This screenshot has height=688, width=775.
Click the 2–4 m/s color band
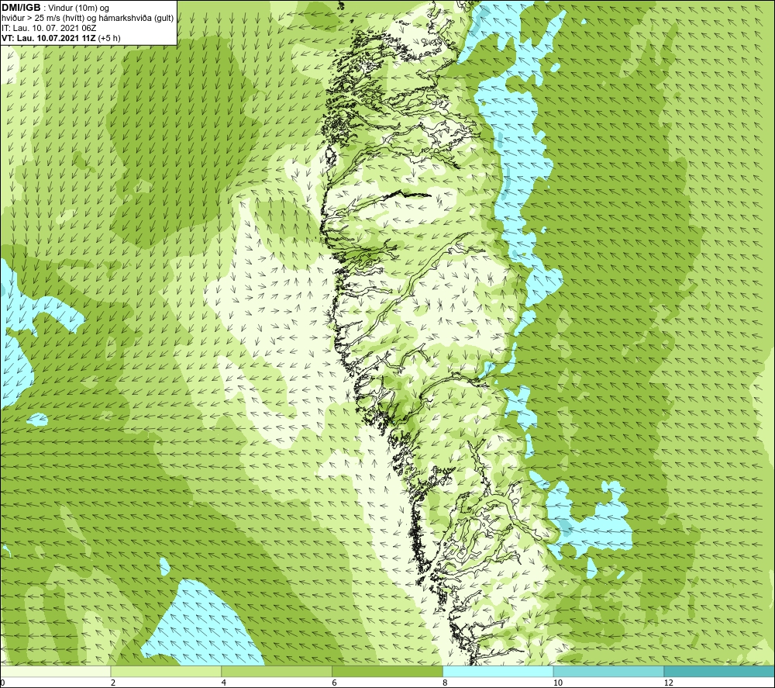166,671
